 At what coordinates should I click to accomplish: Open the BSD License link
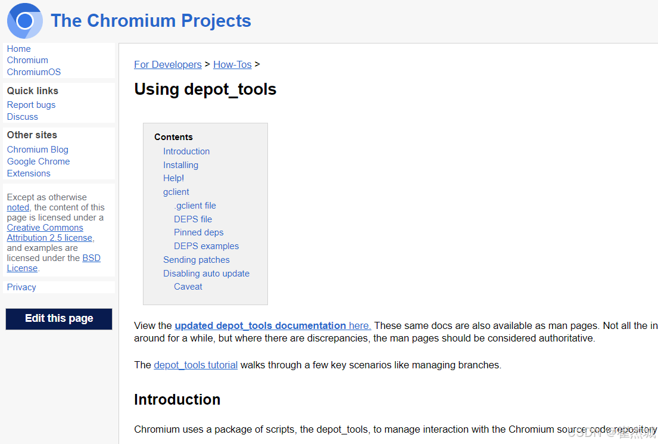[54, 263]
